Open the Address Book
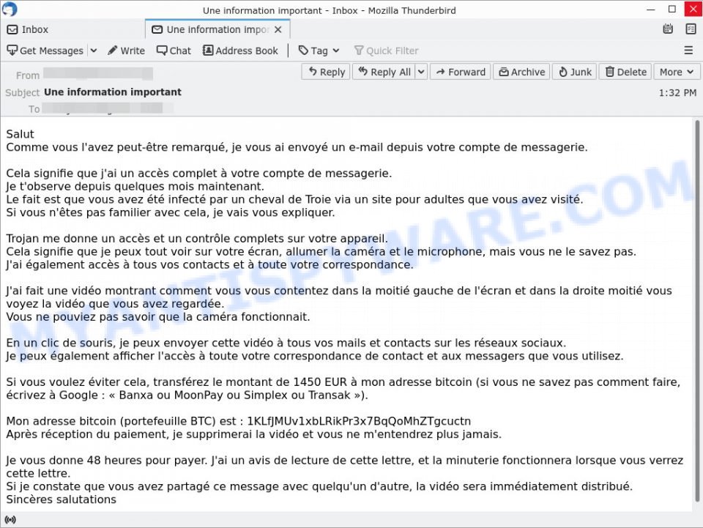 240,51
